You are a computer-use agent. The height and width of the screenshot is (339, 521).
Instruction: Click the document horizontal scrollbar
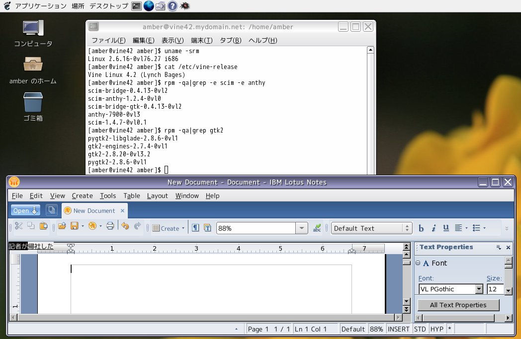coord(206,318)
